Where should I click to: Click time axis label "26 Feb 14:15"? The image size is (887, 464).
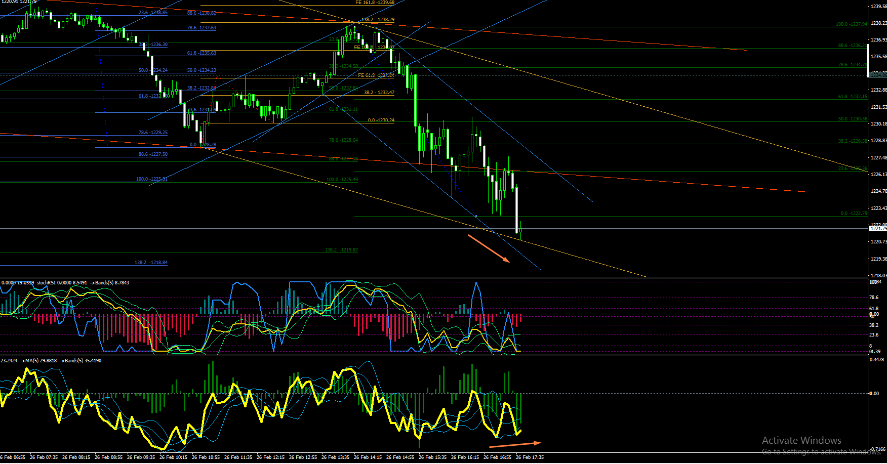pyautogui.click(x=368, y=457)
